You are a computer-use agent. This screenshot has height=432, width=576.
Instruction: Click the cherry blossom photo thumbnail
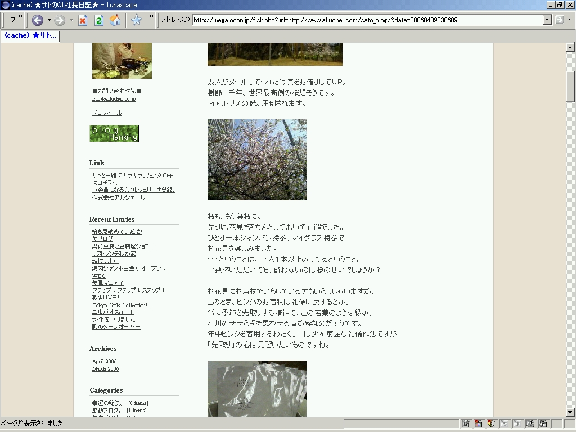256,160
